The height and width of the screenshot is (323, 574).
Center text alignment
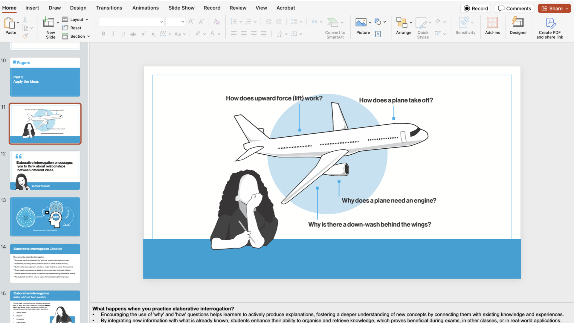244,34
